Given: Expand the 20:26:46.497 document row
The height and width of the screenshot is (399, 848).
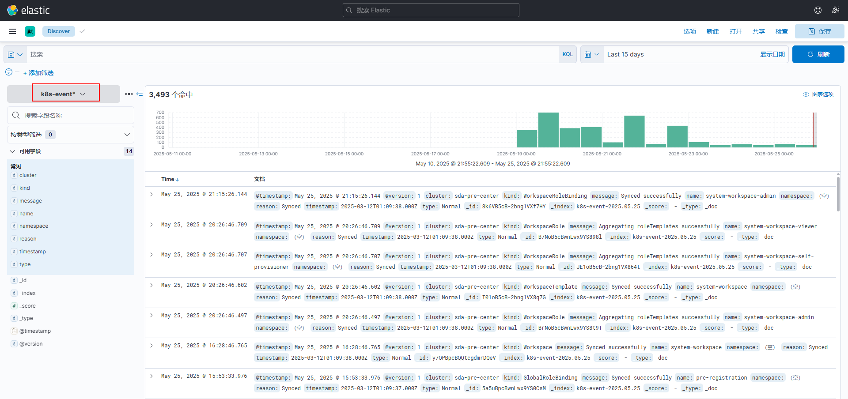Looking at the screenshot, I should point(151,315).
